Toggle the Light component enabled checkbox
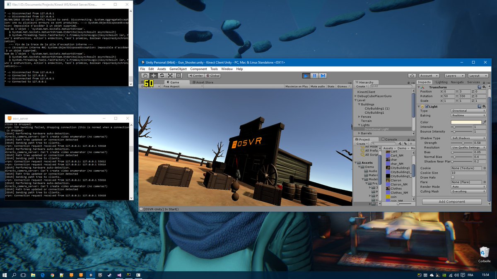This screenshot has height=279, width=497. (427, 107)
